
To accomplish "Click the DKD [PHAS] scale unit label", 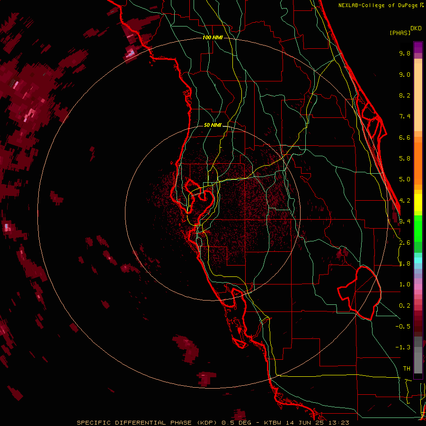I will (x=406, y=31).
